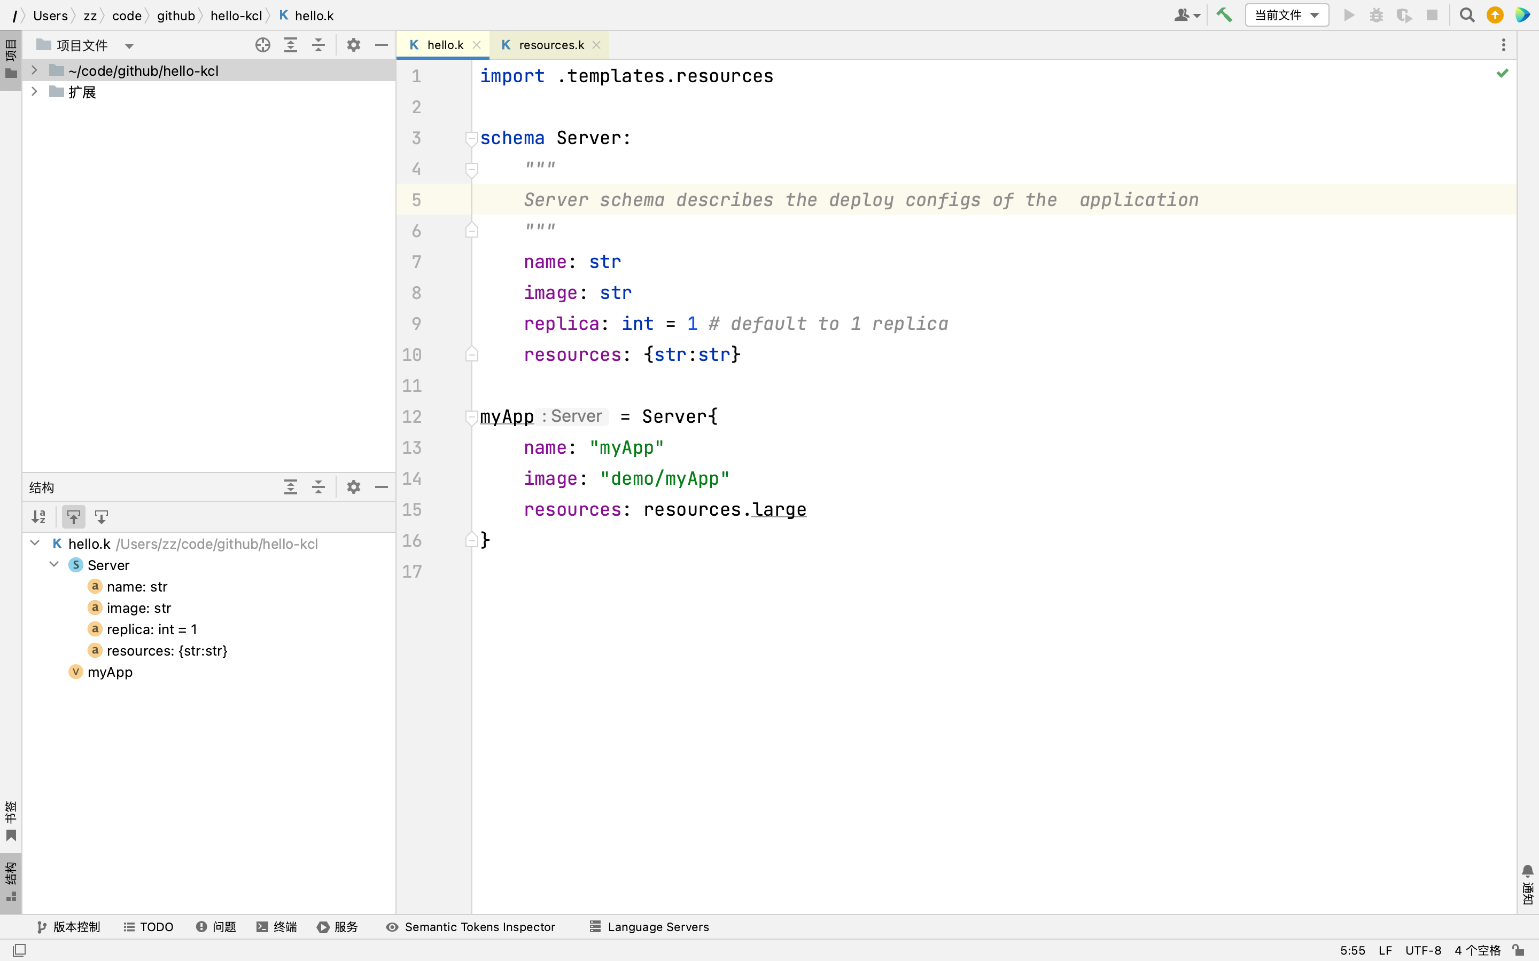Image resolution: width=1539 pixels, height=961 pixels.
Task: Open project panel settings gear
Action: (x=354, y=45)
